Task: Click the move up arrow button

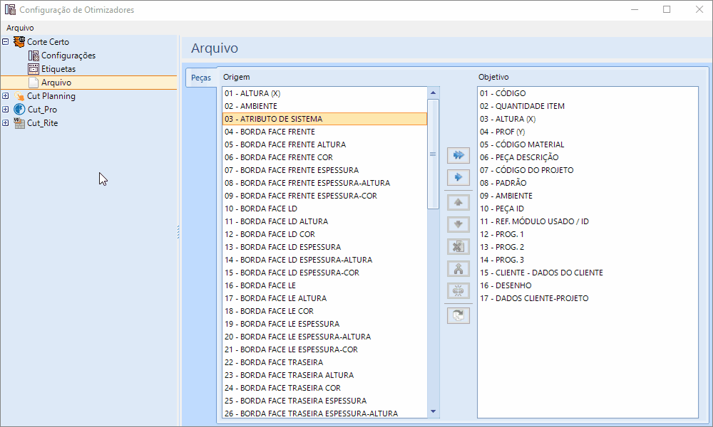Action: point(458,202)
